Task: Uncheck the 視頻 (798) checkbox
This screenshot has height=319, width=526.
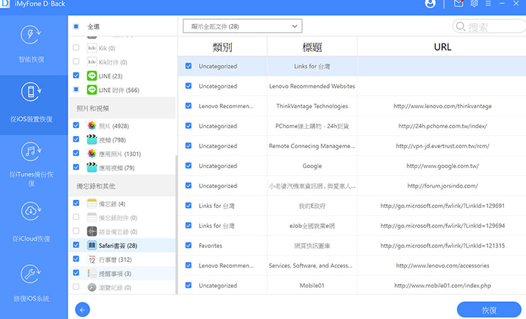Action: tap(76, 139)
